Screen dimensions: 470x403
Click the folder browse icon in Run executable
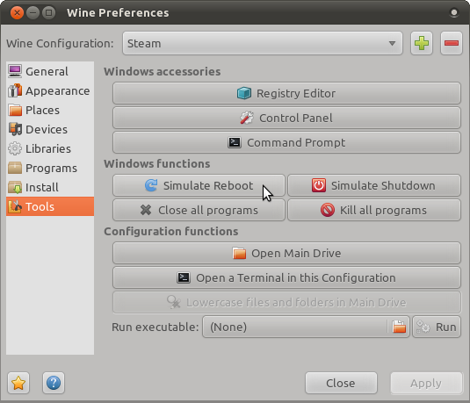(399, 327)
